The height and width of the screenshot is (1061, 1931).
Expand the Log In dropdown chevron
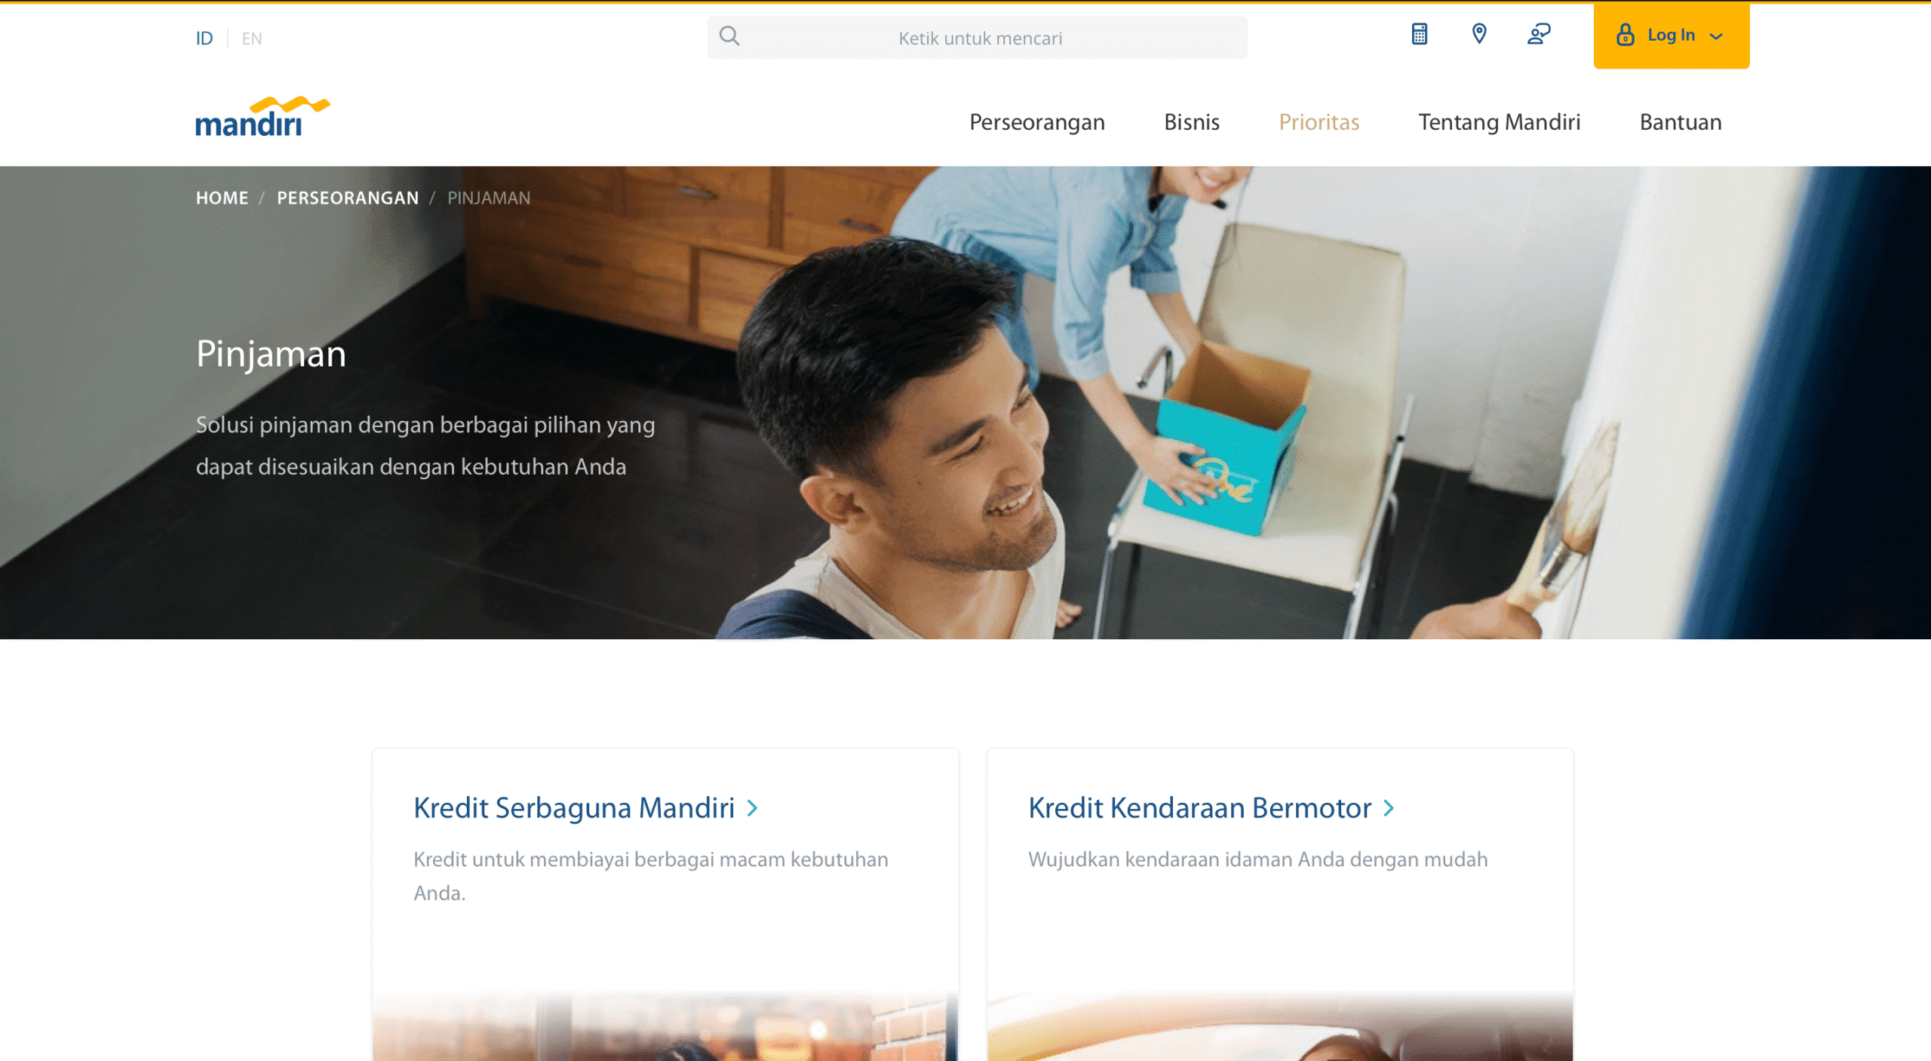pyautogui.click(x=1716, y=36)
